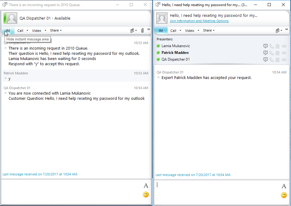This screenshot has width=291, height=206.
Task: Open Share menu in right conversation window
Action: click(x=209, y=30)
